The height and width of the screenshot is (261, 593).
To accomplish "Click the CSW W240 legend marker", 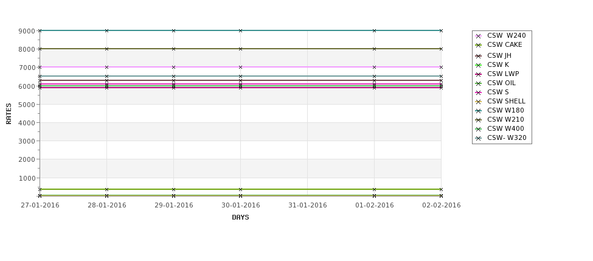I will click(479, 37).
